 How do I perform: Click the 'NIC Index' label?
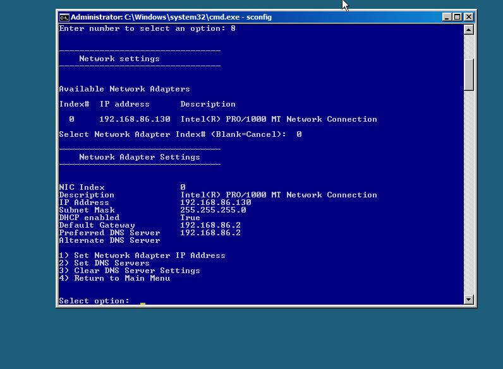82,187
